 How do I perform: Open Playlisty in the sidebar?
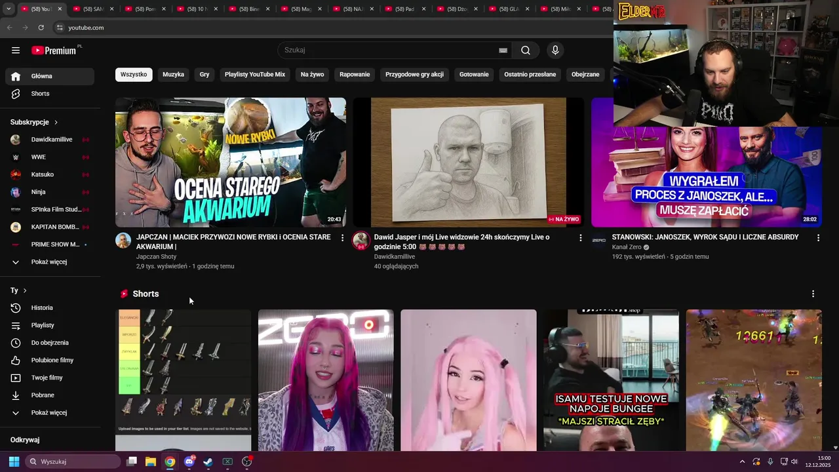click(50, 325)
